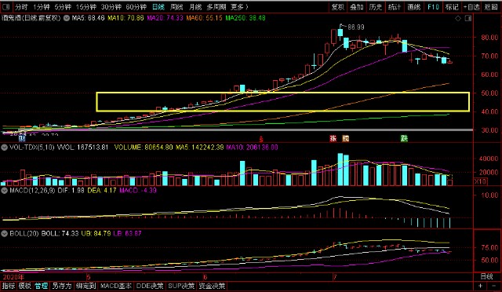This screenshot has height=292, width=502.
Task: Click the window split icon beside the diamond
Action: pyautogui.click(x=467, y=18)
